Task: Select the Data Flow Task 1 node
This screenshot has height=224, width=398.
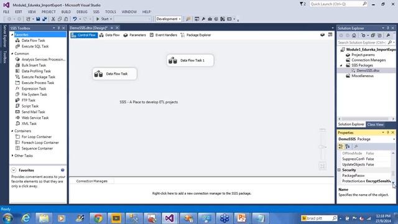Action: pos(190,60)
